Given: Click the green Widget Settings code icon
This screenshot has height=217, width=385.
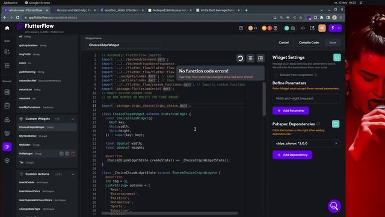Looking at the screenshot, I should 337,58.
